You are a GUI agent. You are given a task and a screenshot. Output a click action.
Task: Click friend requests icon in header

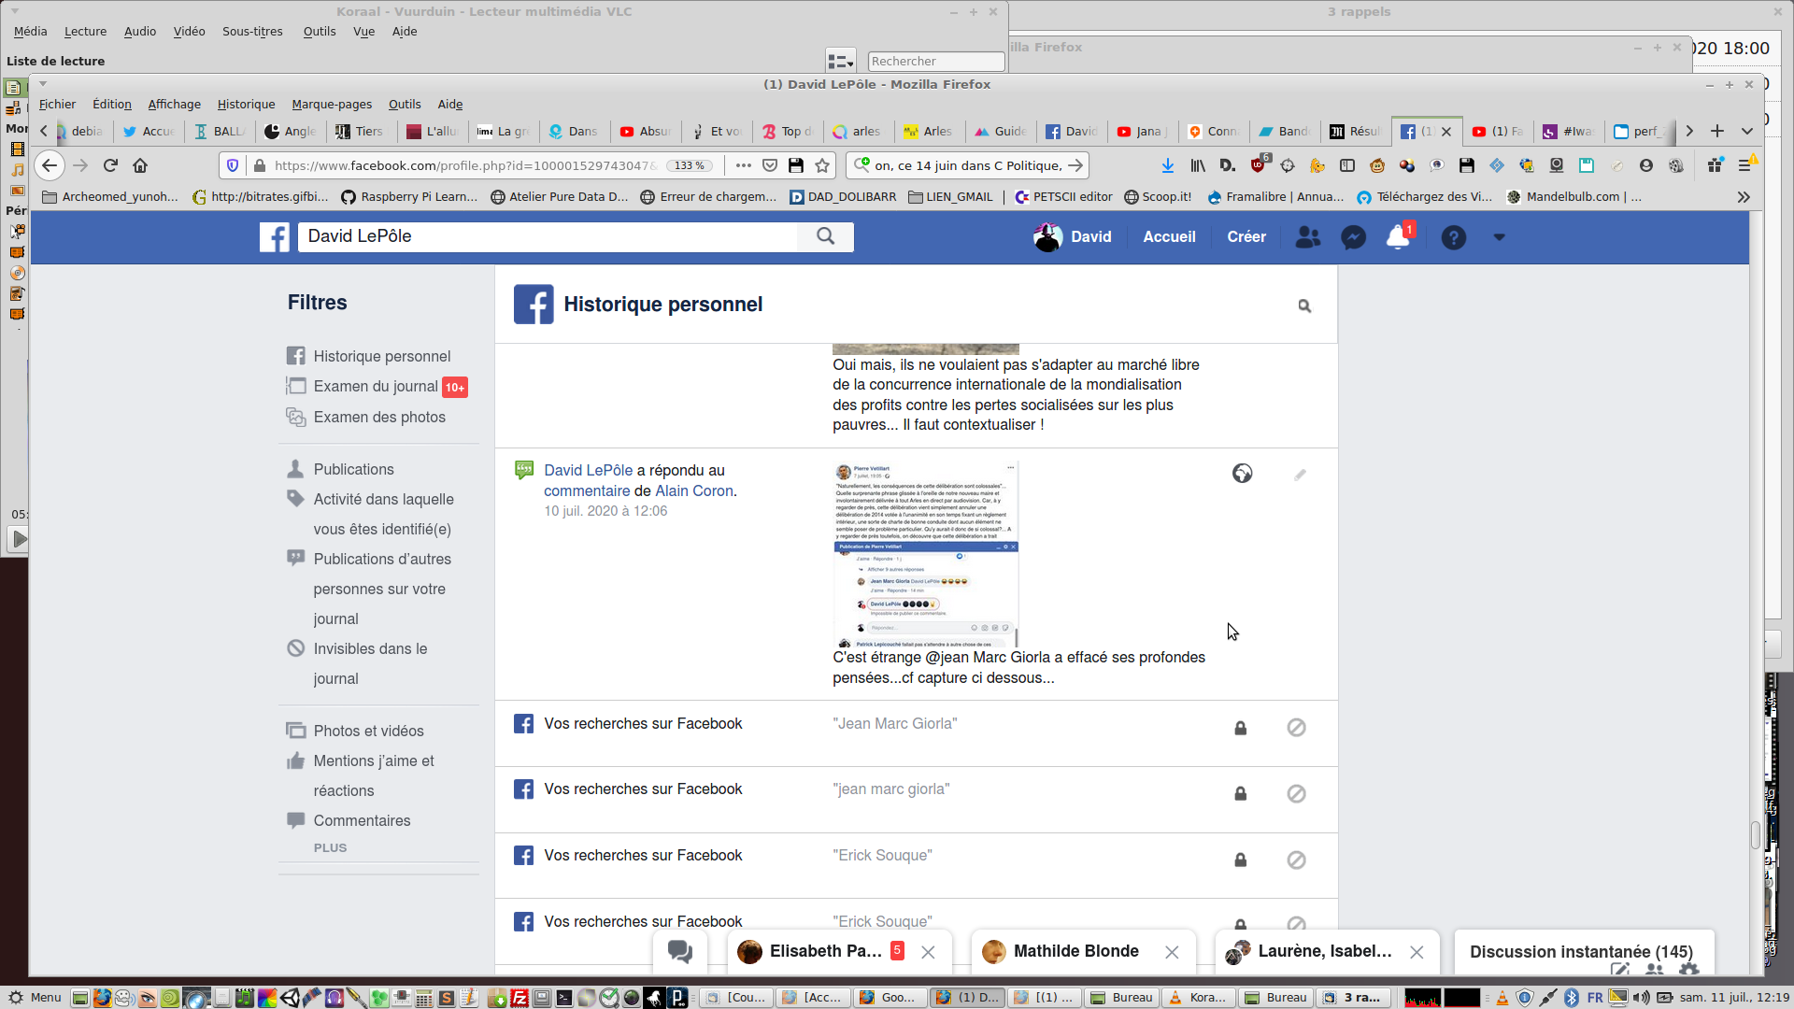(1308, 237)
